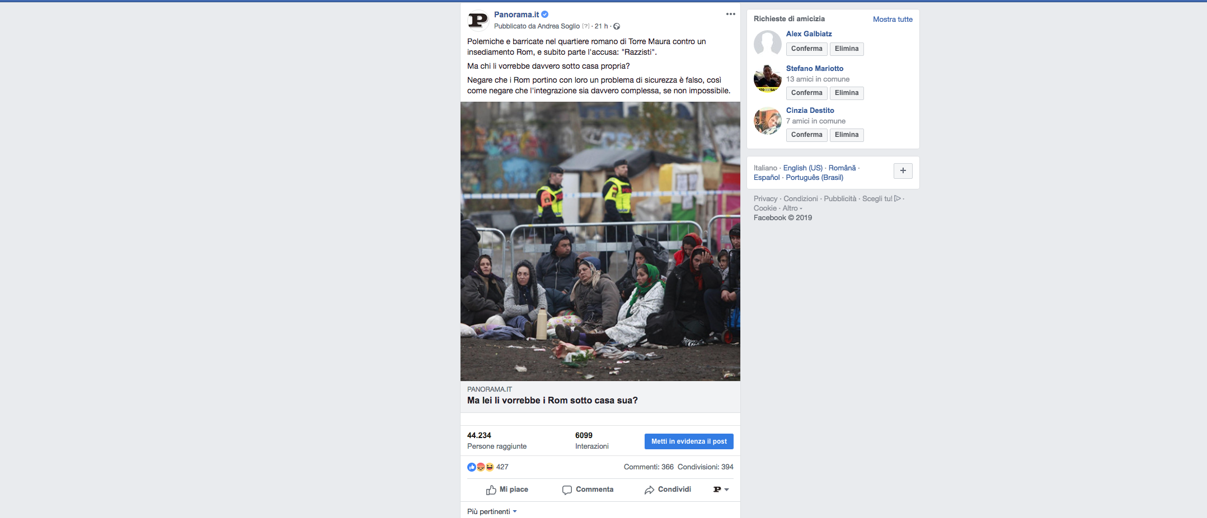
Task: Open Stefano Mariotto's profile picture
Action: [x=768, y=79]
